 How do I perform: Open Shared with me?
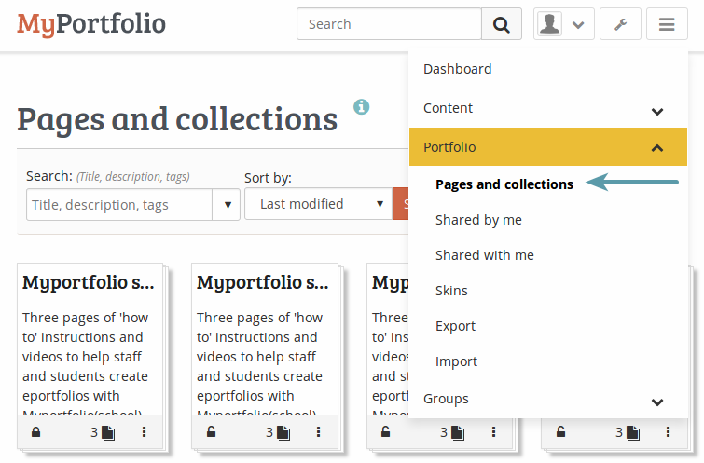click(485, 255)
